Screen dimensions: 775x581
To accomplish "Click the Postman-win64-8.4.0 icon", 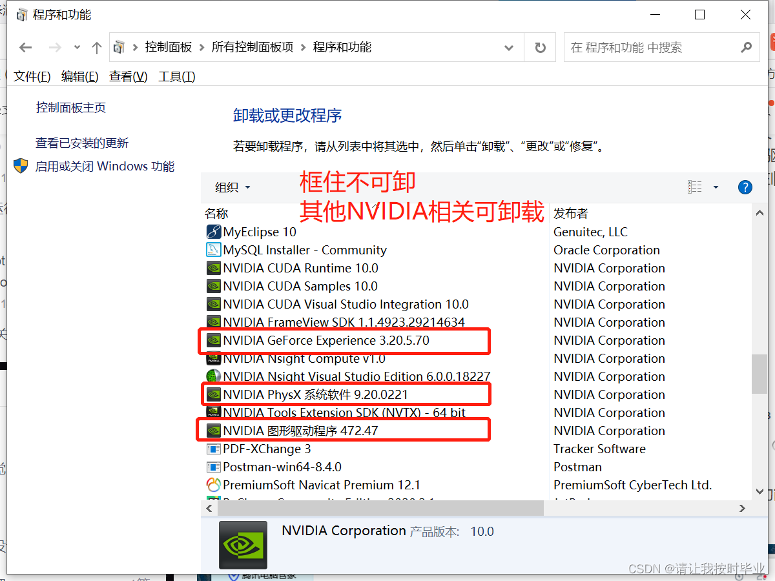I will click(214, 467).
